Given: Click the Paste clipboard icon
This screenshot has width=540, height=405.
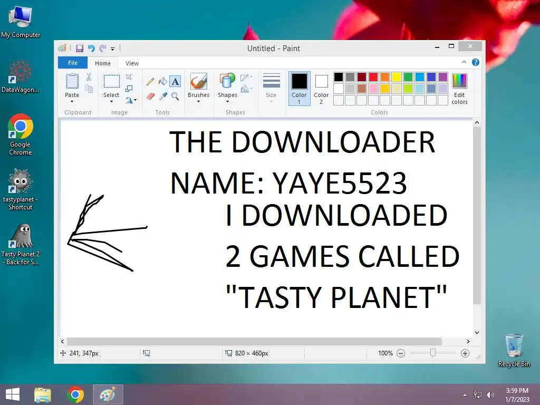Looking at the screenshot, I should pyautogui.click(x=72, y=82).
